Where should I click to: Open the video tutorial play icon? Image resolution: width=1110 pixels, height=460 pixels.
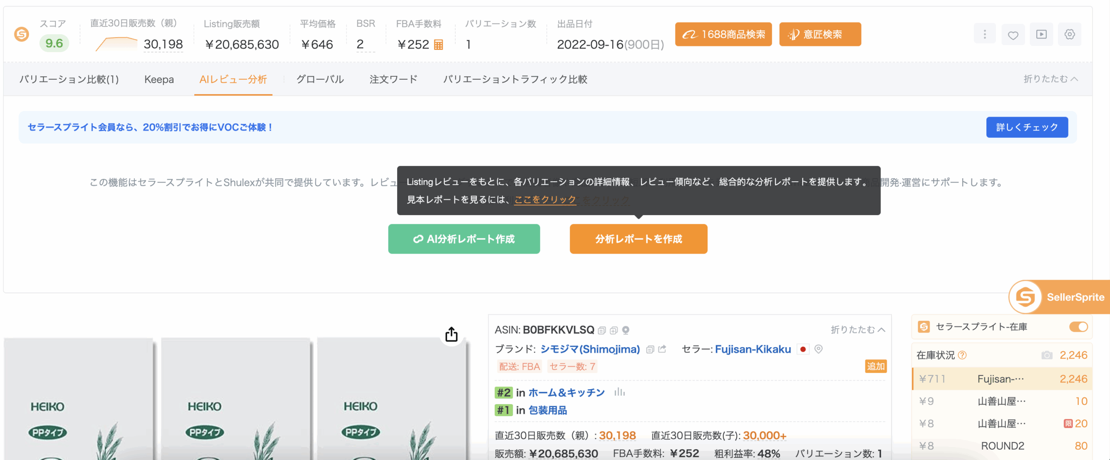tap(1041, 34)
